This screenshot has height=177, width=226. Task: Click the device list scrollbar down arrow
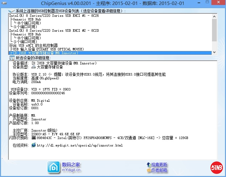(214, 53)
